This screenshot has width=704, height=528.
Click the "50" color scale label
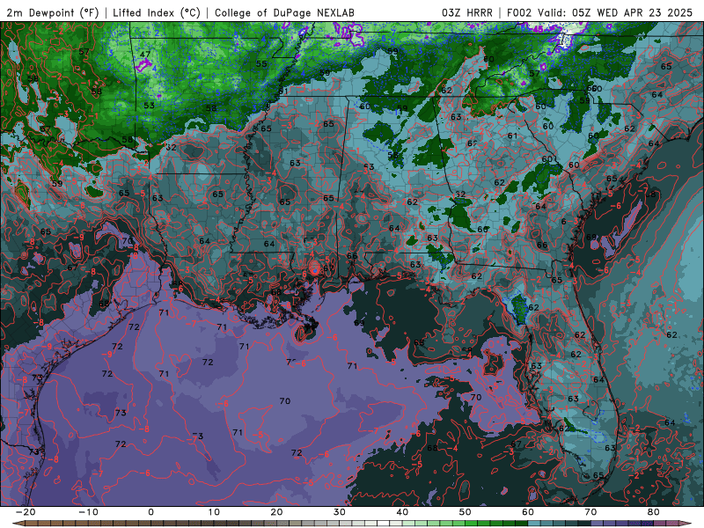466,512
